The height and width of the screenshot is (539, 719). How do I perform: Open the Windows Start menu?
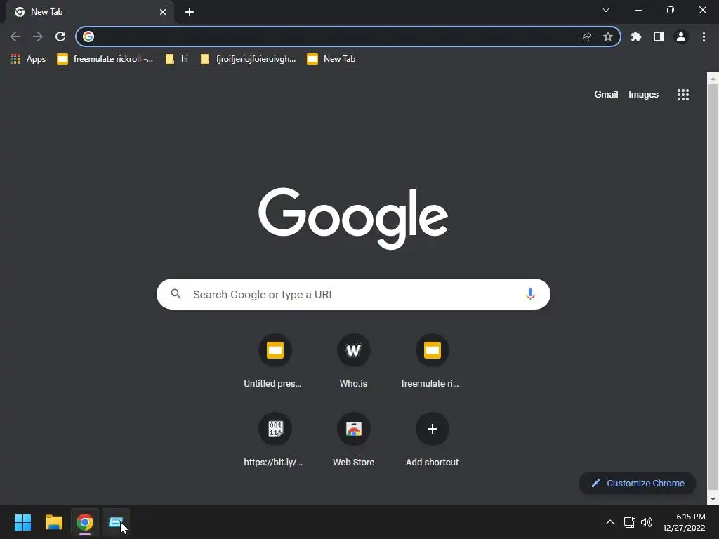point(22,522)
